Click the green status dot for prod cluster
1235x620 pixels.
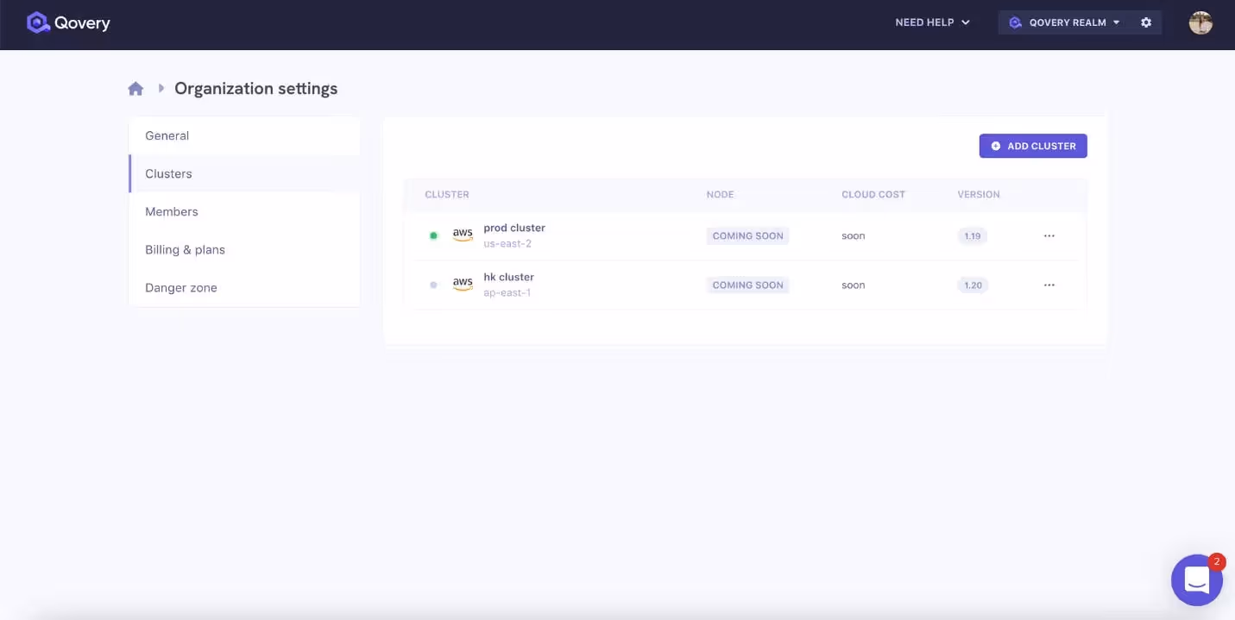433,235
